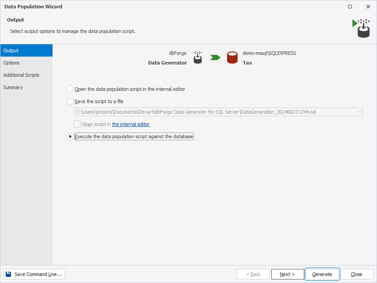Screen dimensions: 377x283
Task: Click the Tax database name label
Action: click(247, 63)
